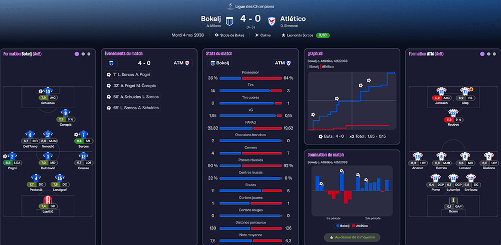Click the Stade de Bokelj stadium icon
Screen dimensions: 501x245
pyautogui.click(x=216, y=35)
